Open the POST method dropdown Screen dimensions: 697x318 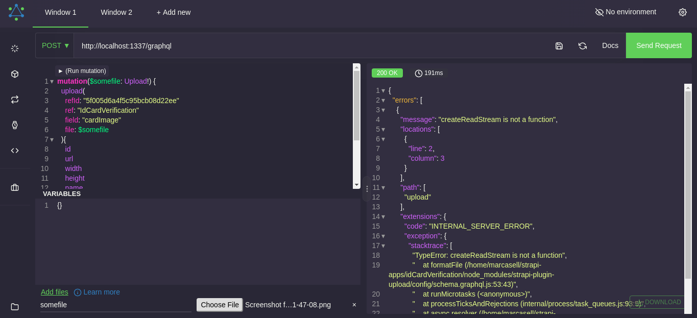55,45
